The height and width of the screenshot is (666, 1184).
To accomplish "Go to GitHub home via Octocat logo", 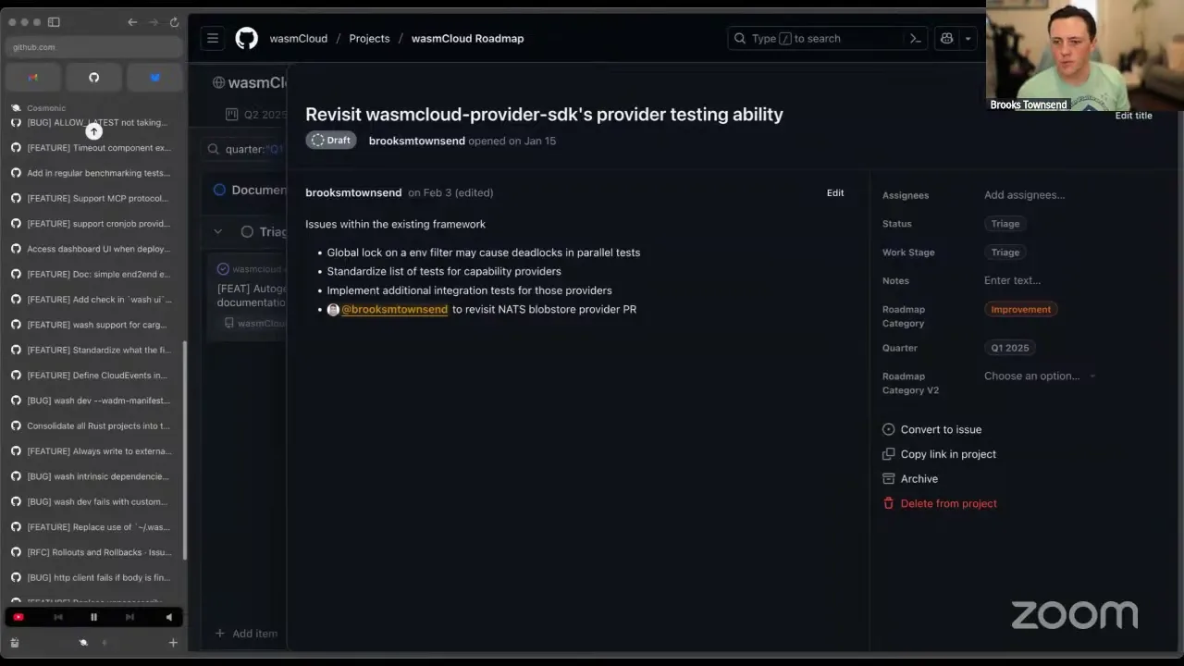I will pyautogui.click(x=246, y=38).
